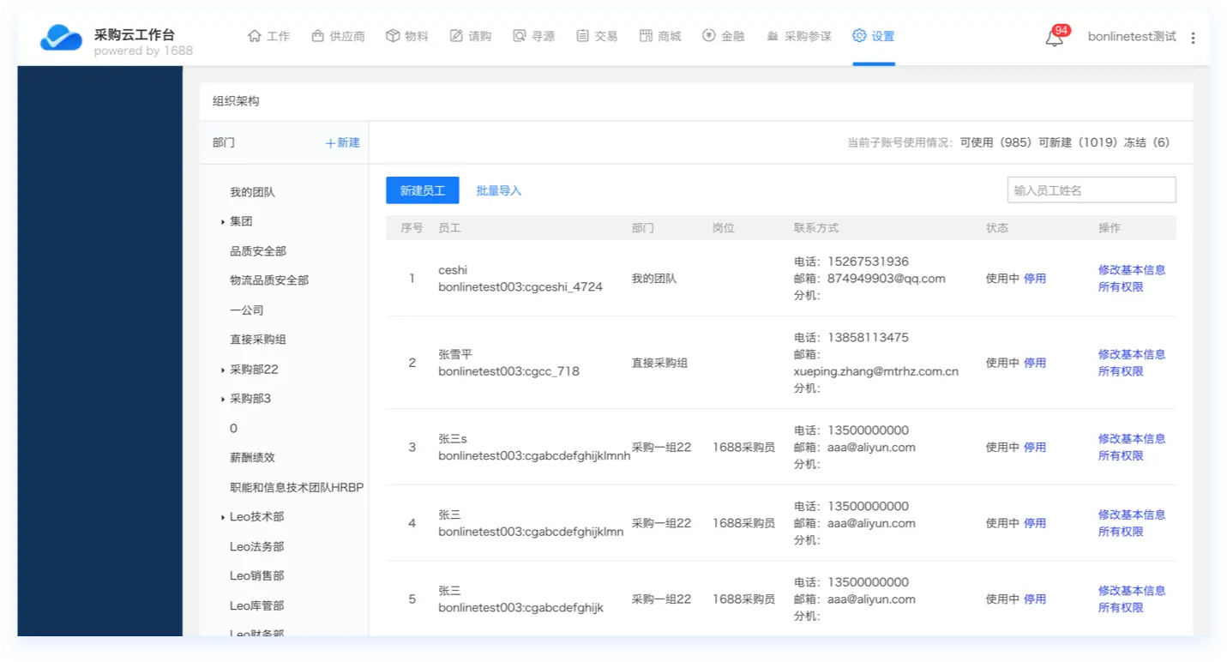The height and width of the screenshot is (662, 1227).
Task: Select 品质安全部 department
Action: coord(258,251)
